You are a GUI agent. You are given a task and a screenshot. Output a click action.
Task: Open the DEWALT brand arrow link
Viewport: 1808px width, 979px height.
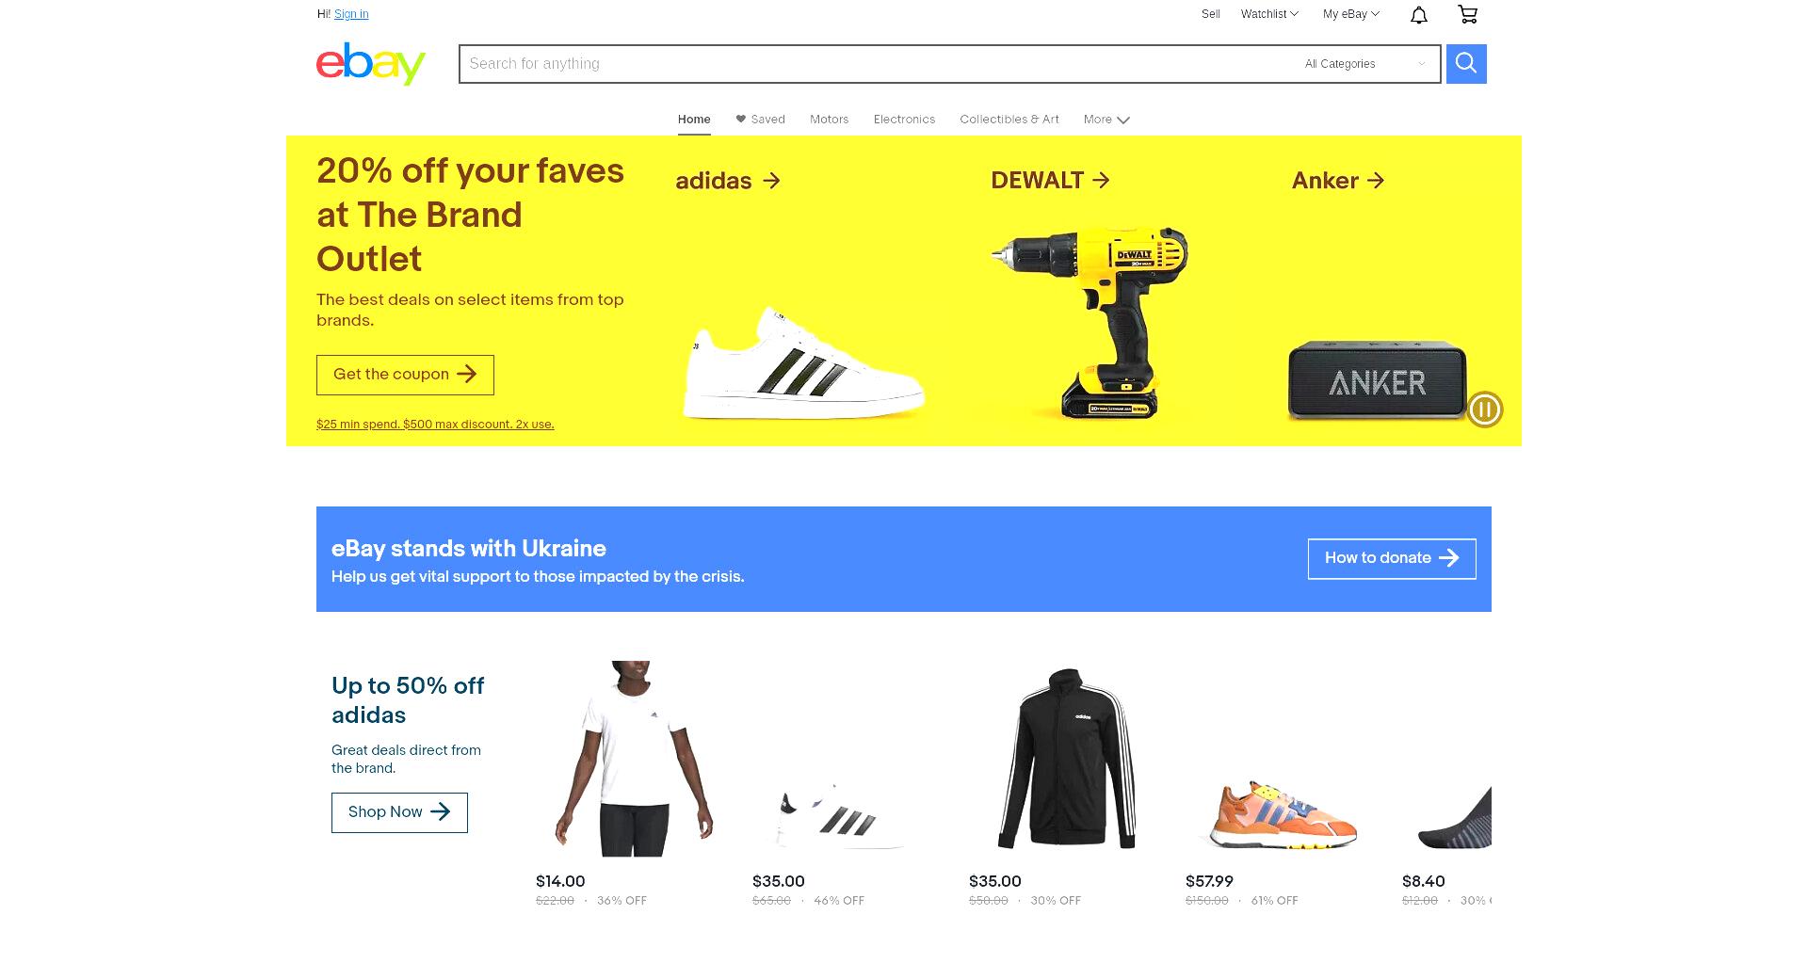click(1050, 180)
